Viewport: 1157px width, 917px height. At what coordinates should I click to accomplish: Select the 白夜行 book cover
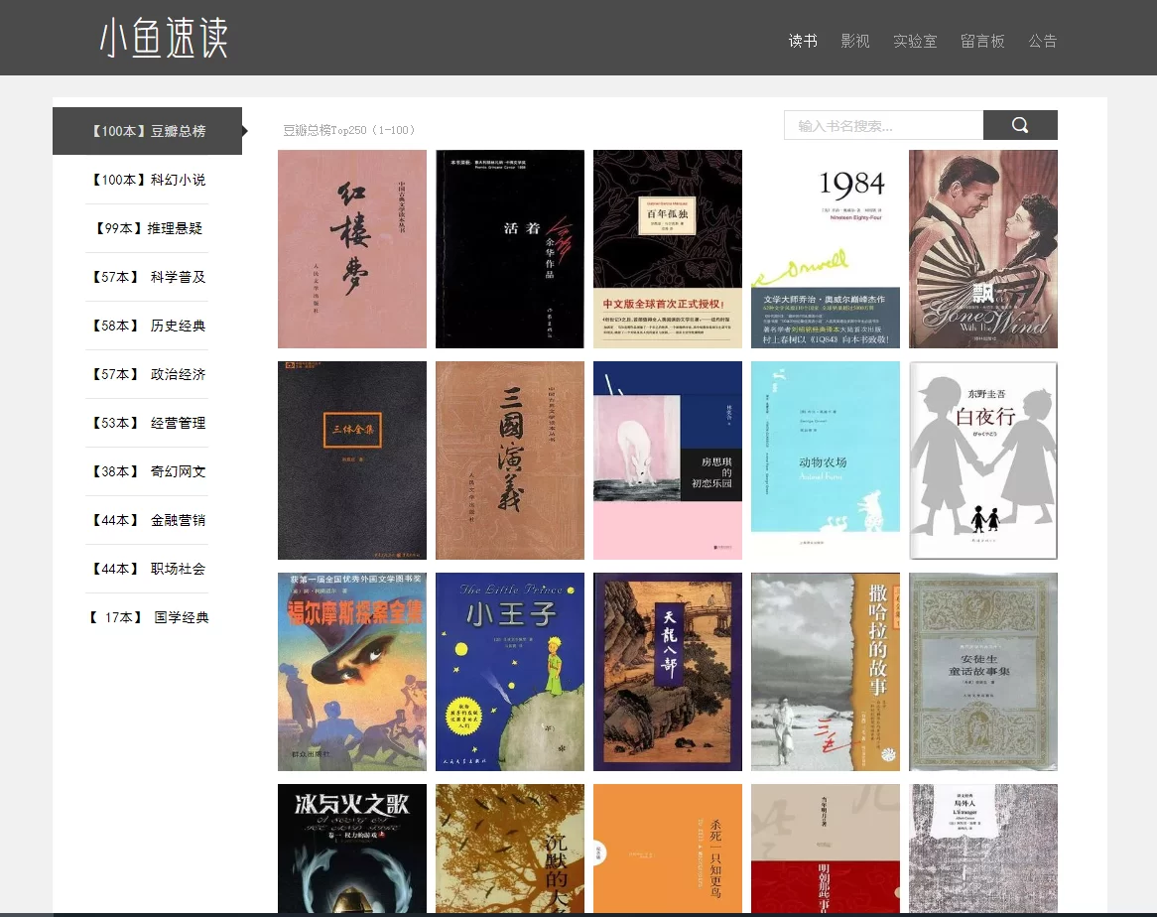[x=983, y=460]
